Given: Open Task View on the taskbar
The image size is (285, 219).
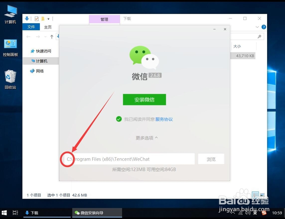Looking at the screenshot, I should [x=15, y=213].
